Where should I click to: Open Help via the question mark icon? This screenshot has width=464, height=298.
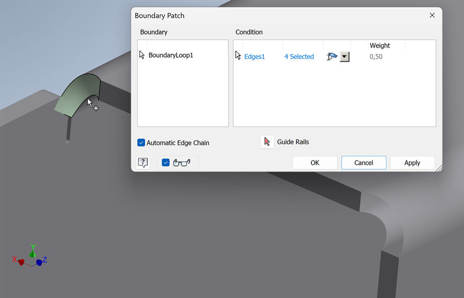click(142, 162)
